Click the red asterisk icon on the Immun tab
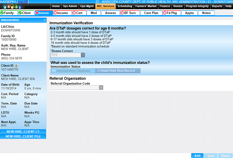Screen dimensions: 233x158 coord(37,13)
